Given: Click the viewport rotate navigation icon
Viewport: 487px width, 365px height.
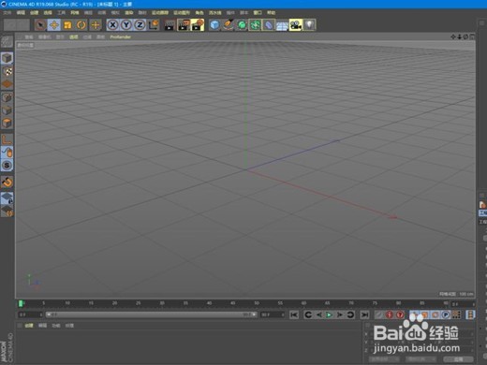Looking at the screenshot, I should [x=465, y=36].
